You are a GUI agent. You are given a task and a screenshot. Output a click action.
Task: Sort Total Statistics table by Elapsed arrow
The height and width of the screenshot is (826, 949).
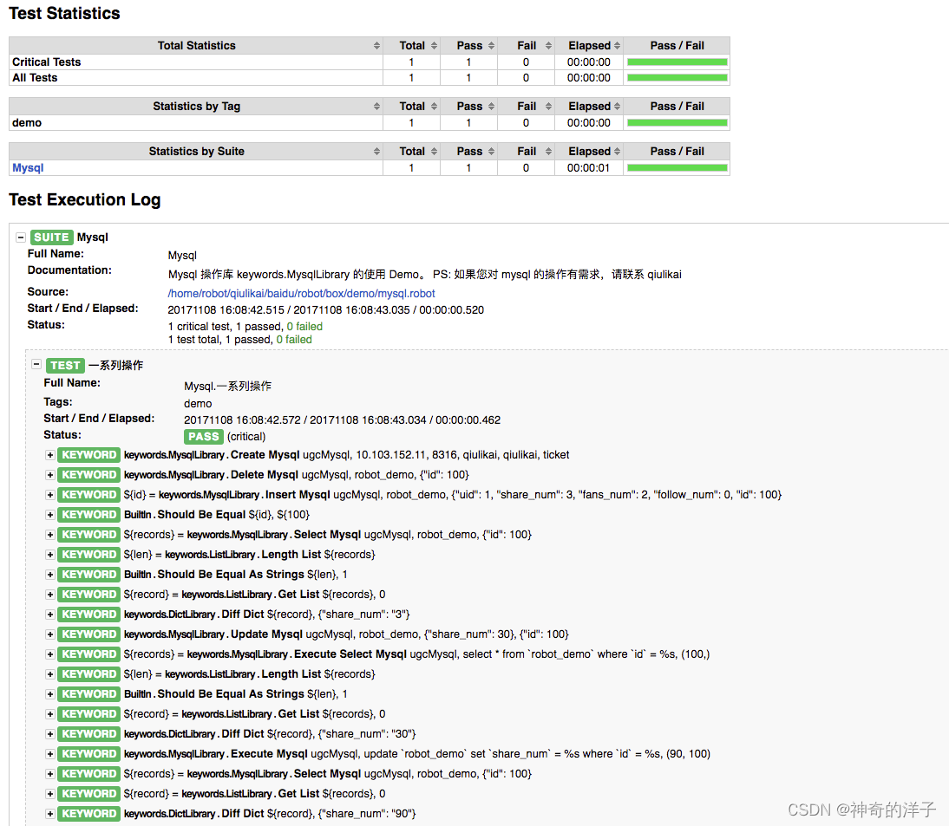(x=618, y=46)
